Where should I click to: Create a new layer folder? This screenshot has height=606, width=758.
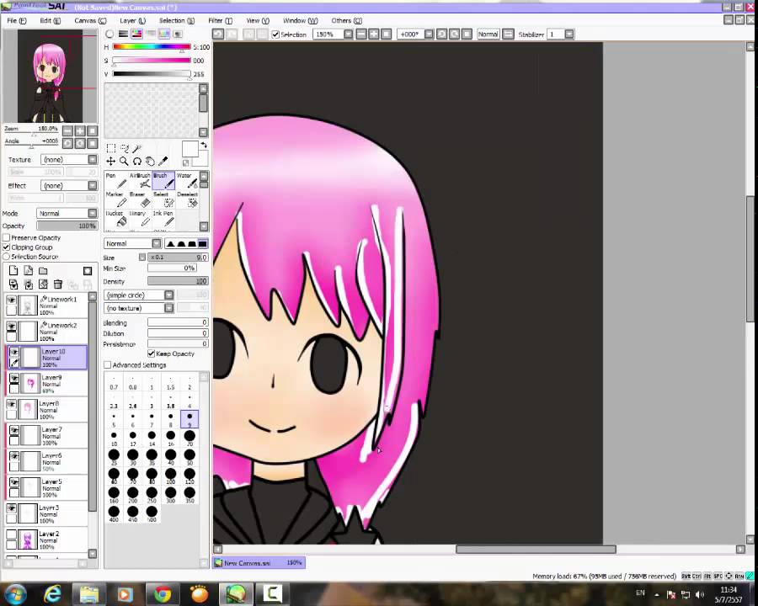(43, 271)
